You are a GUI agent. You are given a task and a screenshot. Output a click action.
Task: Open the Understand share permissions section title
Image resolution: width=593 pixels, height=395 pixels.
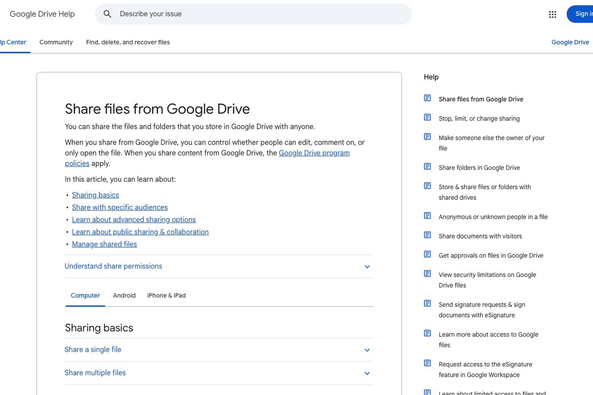pos(113,266)
